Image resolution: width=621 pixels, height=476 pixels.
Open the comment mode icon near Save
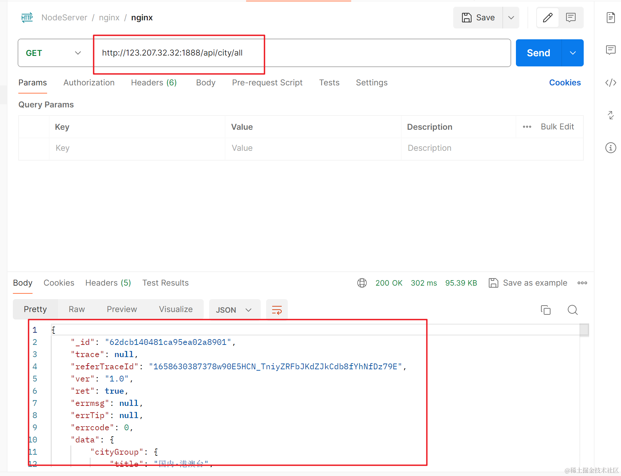click(571, 18)
